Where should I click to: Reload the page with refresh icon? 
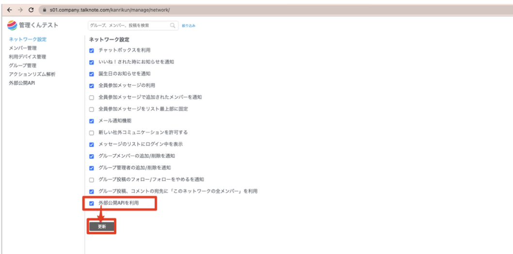31,10
